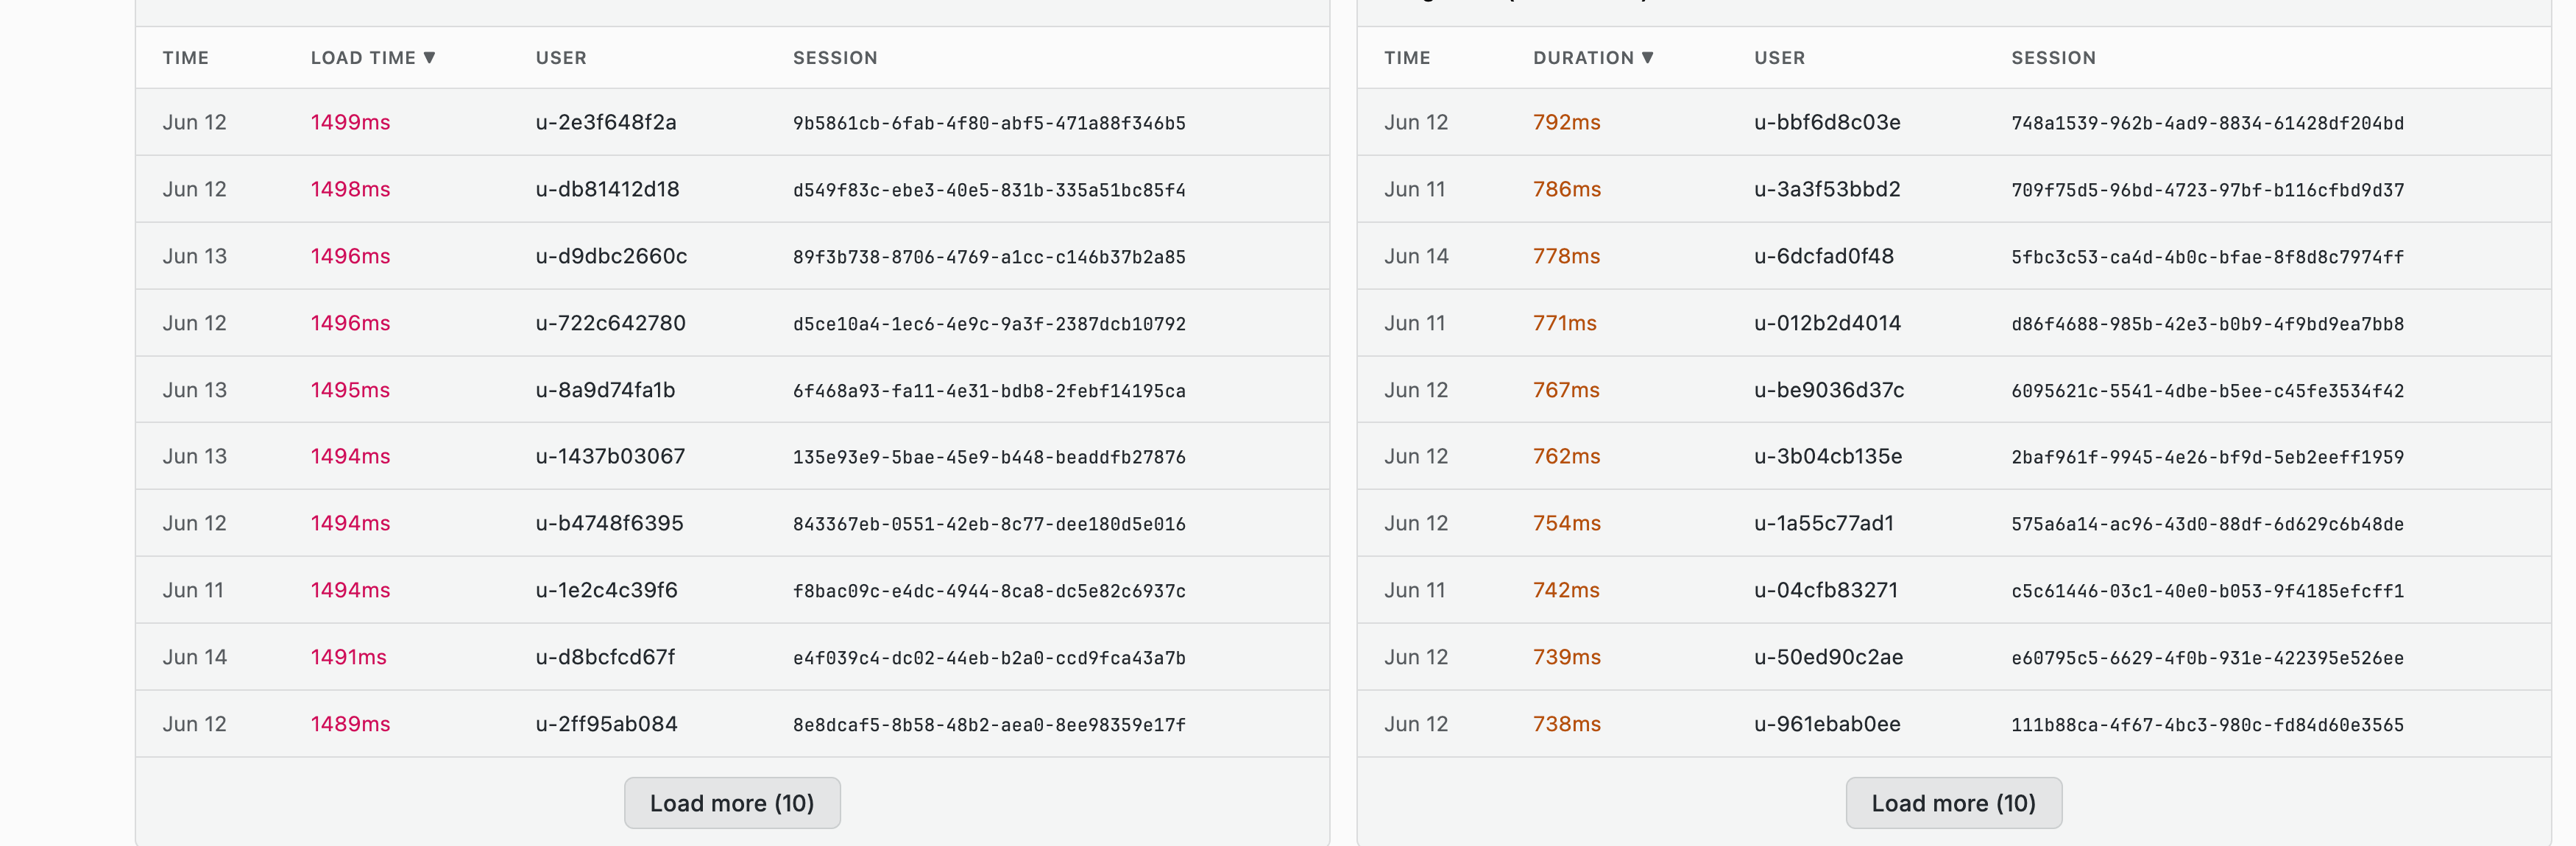
Task: Open user u-6dcfad0f48
Action: (1824, 256)
